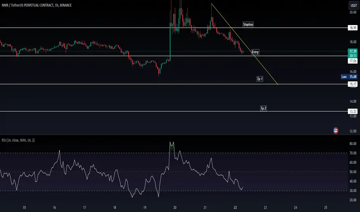Click the RSI (14, close, SMA, 14, 2) legend
This screenshot has height=212, width=360.
pyautogui.click(x=18, y=140)
